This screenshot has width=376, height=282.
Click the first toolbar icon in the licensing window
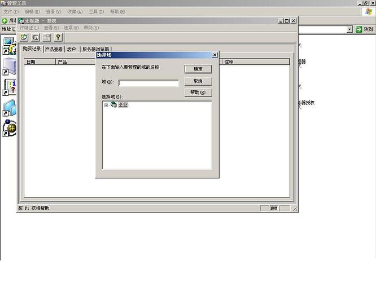[24, 37]
